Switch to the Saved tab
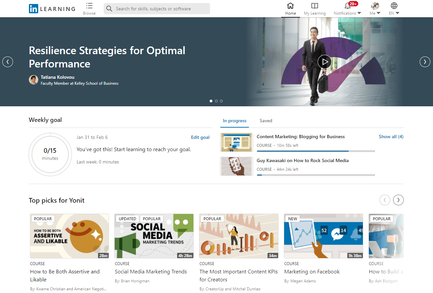433x293 pixels. click(266, 121)
